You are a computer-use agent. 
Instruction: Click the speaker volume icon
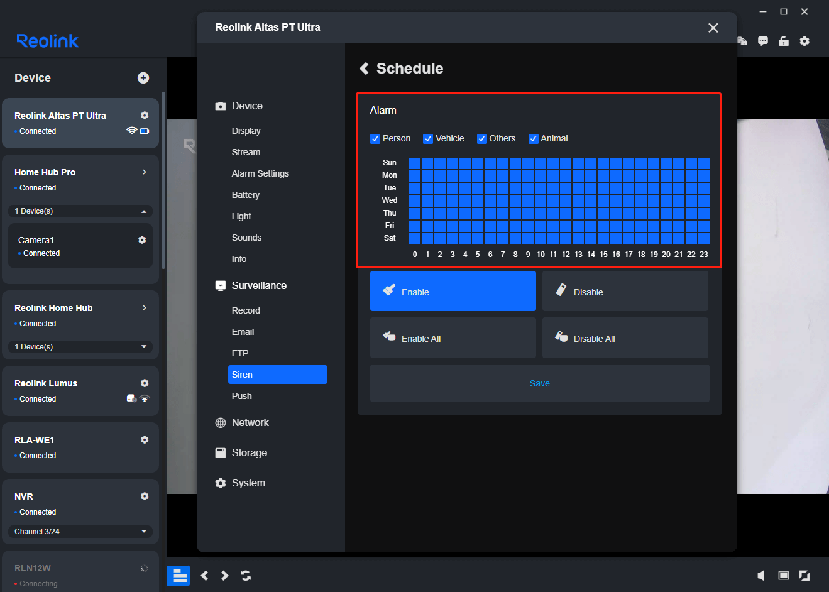pos(761,576)
